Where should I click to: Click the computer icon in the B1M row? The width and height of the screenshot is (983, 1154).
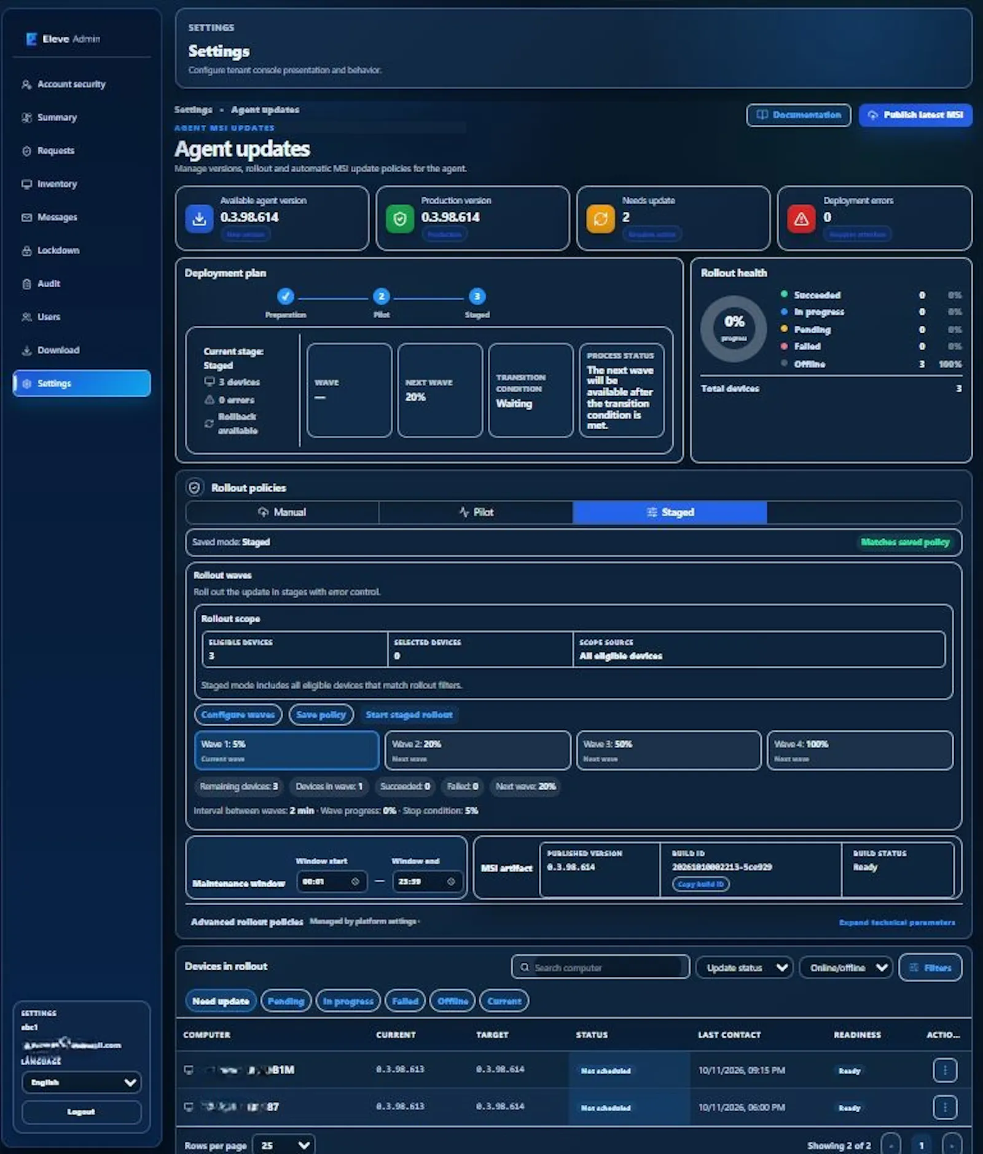point(189,1070)
